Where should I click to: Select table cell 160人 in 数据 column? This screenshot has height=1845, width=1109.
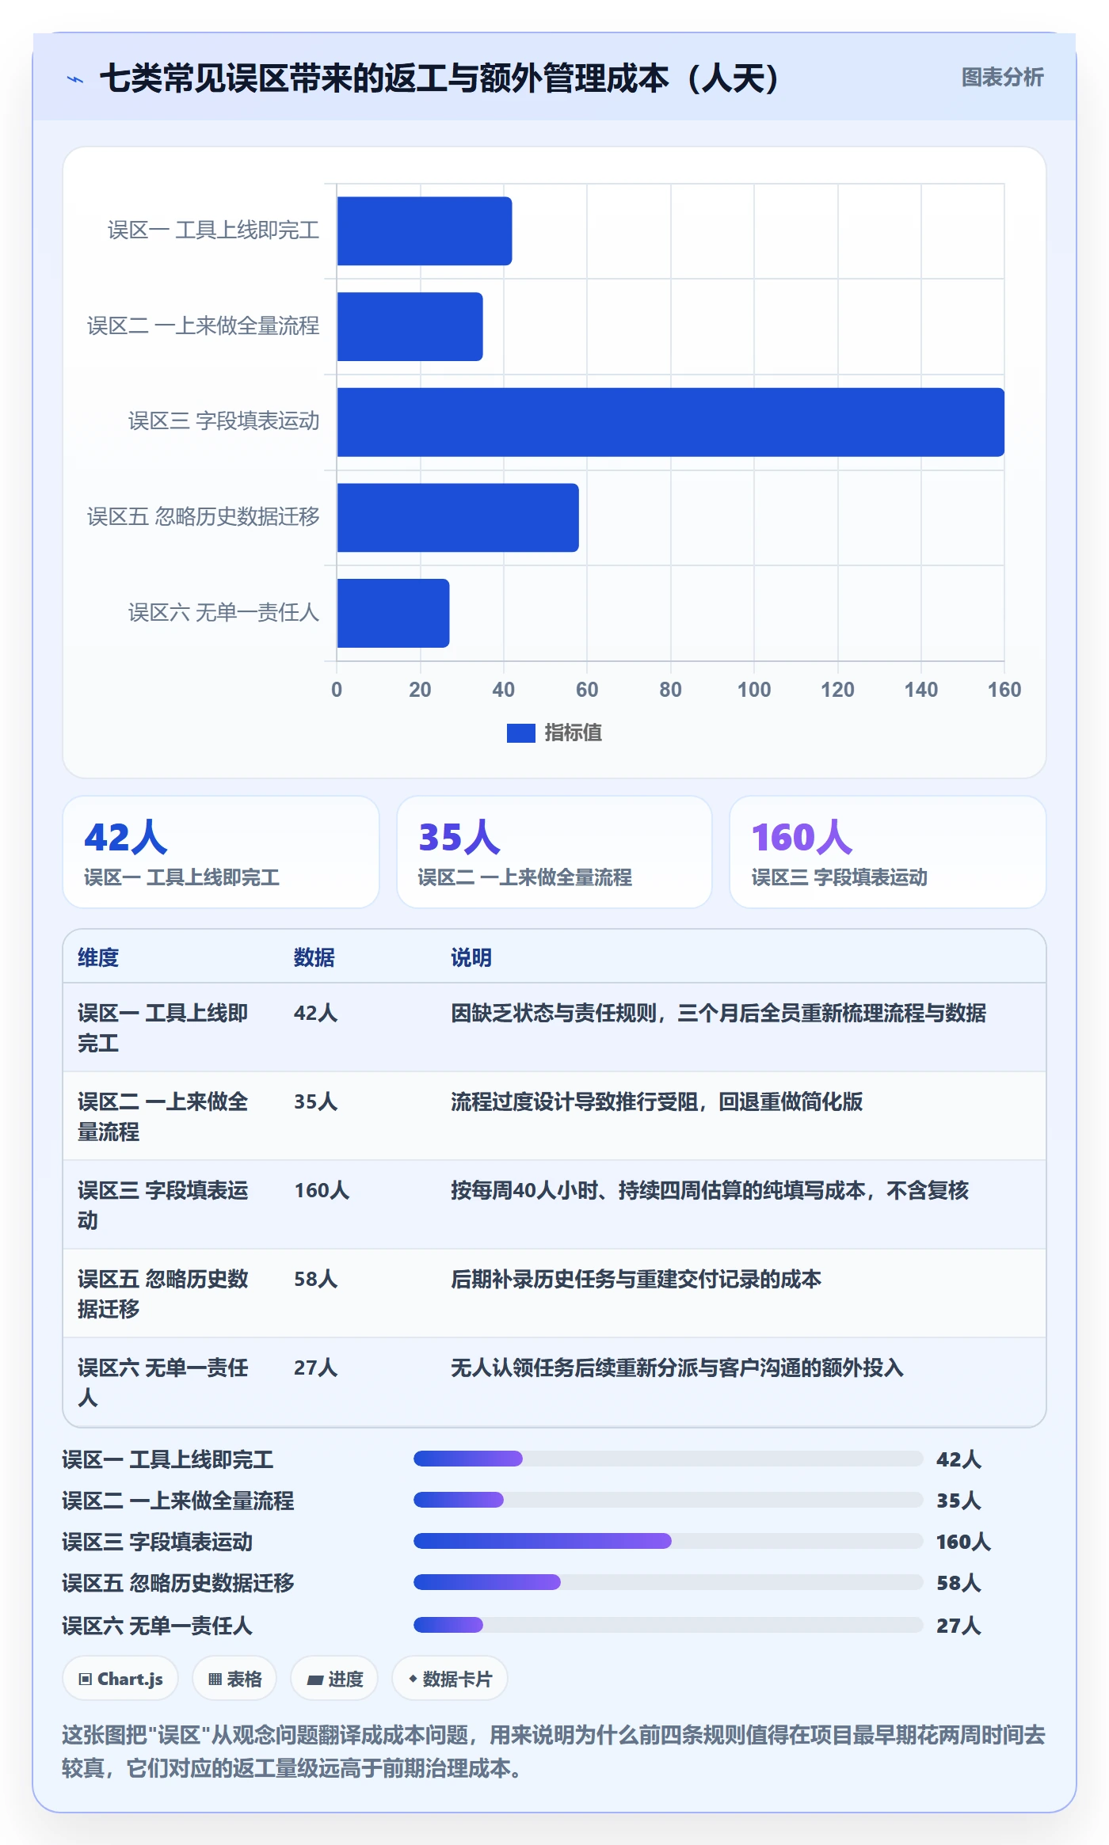[322, 1190]
